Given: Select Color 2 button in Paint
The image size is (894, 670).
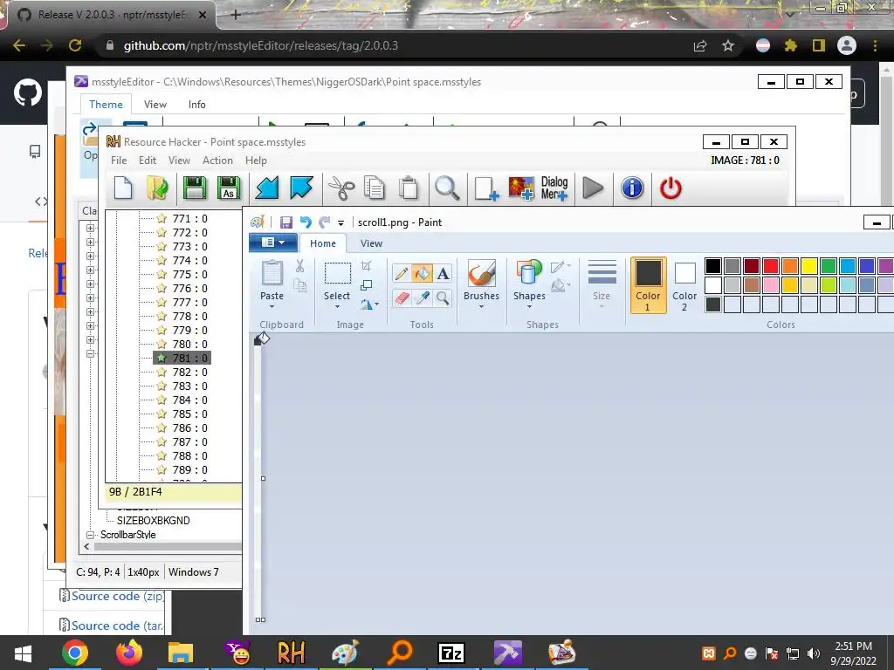Looking at the screenshot, I should click(684, 285).
